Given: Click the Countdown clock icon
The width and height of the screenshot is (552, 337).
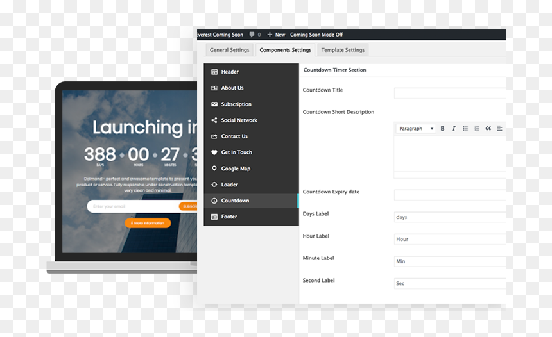Looking at the screenshot, I should tap(214, 201).
